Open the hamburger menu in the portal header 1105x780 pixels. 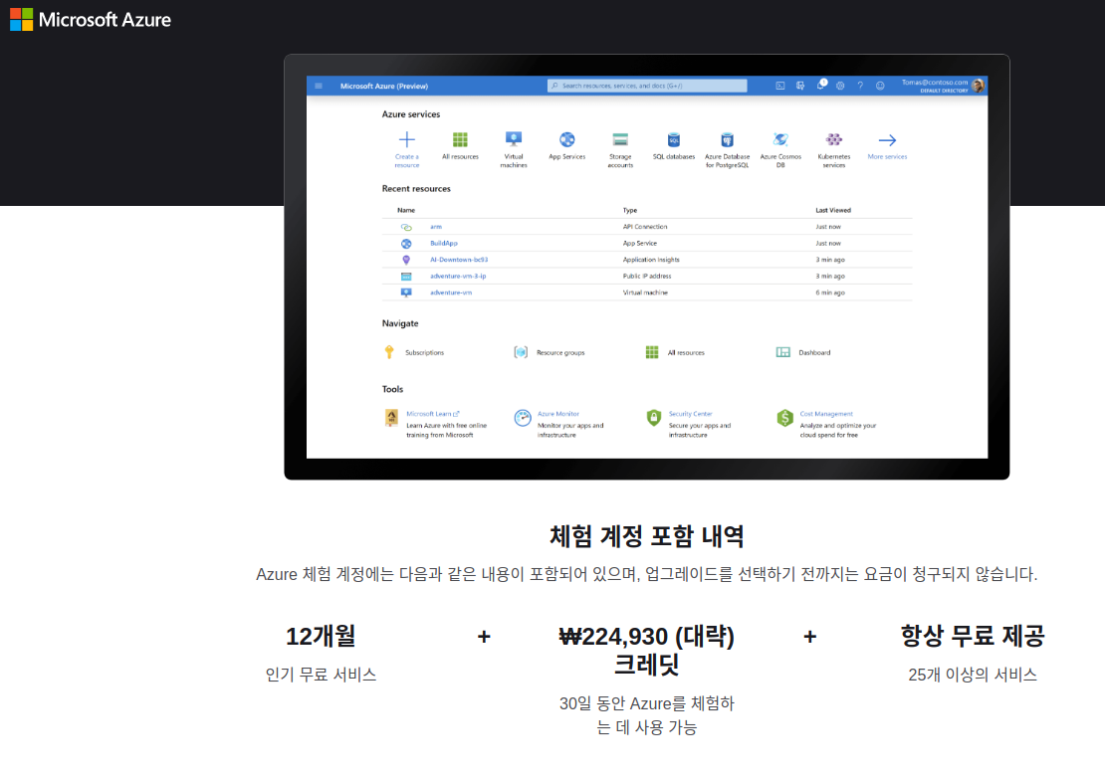[x=319, y=86]
